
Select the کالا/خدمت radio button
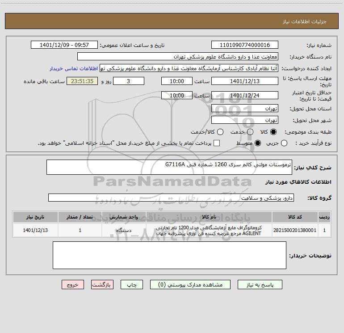pyautogui.click(x=220, y=132)
